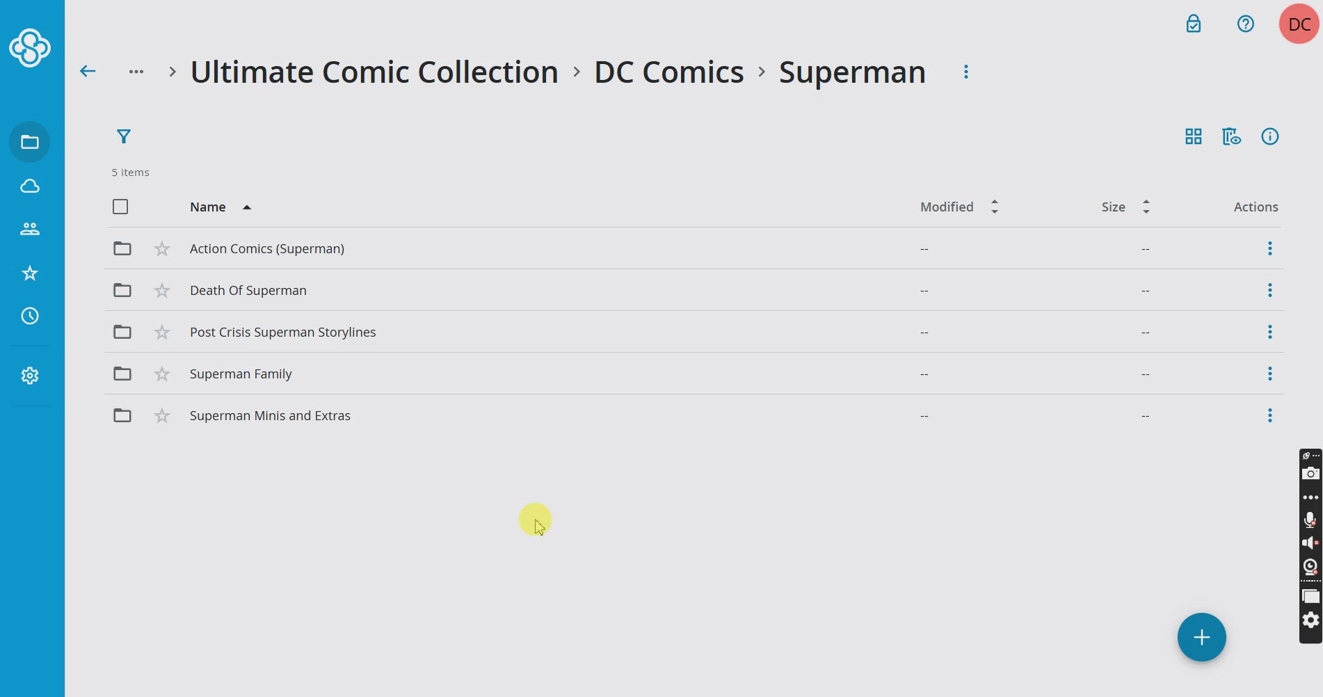Open Recent files clock icon
The image size is (1323, 697).
29,316
